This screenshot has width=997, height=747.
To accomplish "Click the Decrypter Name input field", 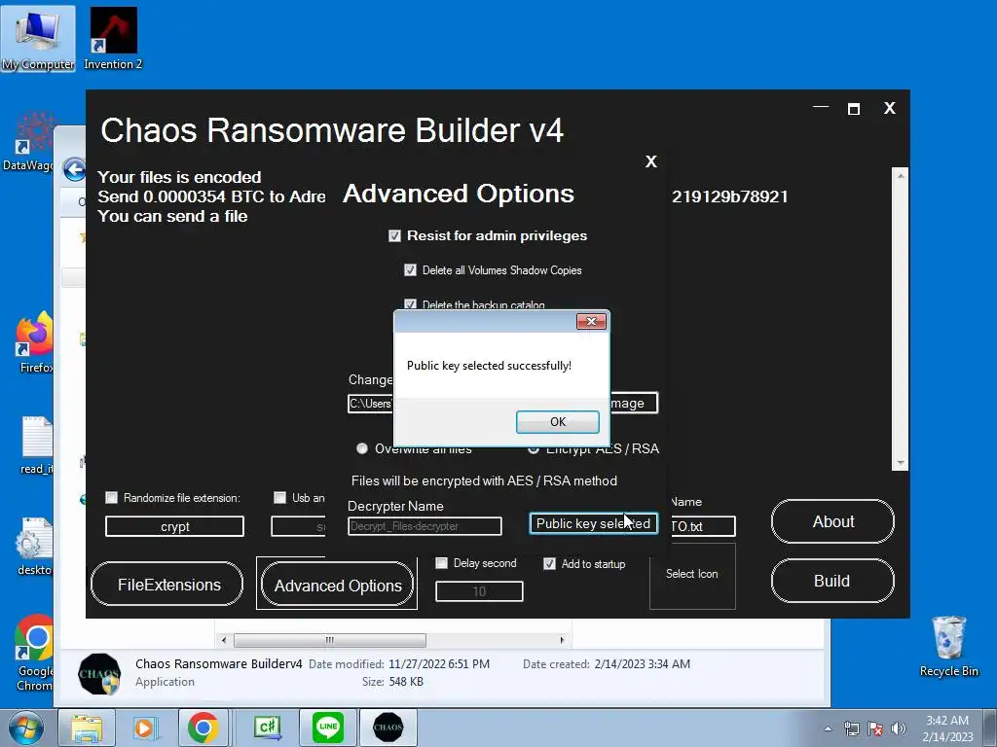I will (425, 526).
